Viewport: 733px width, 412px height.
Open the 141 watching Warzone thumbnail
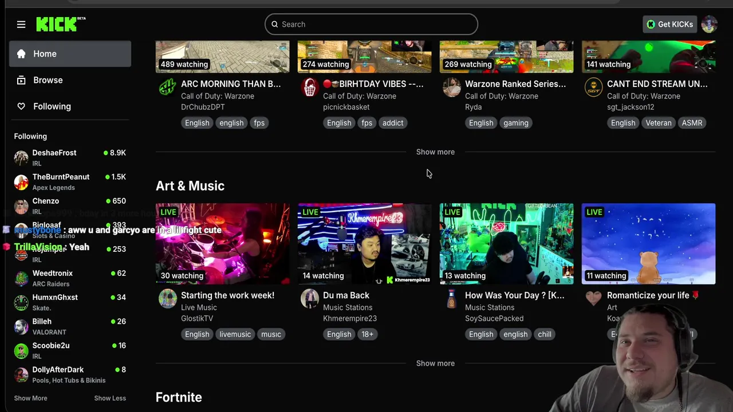649,57
